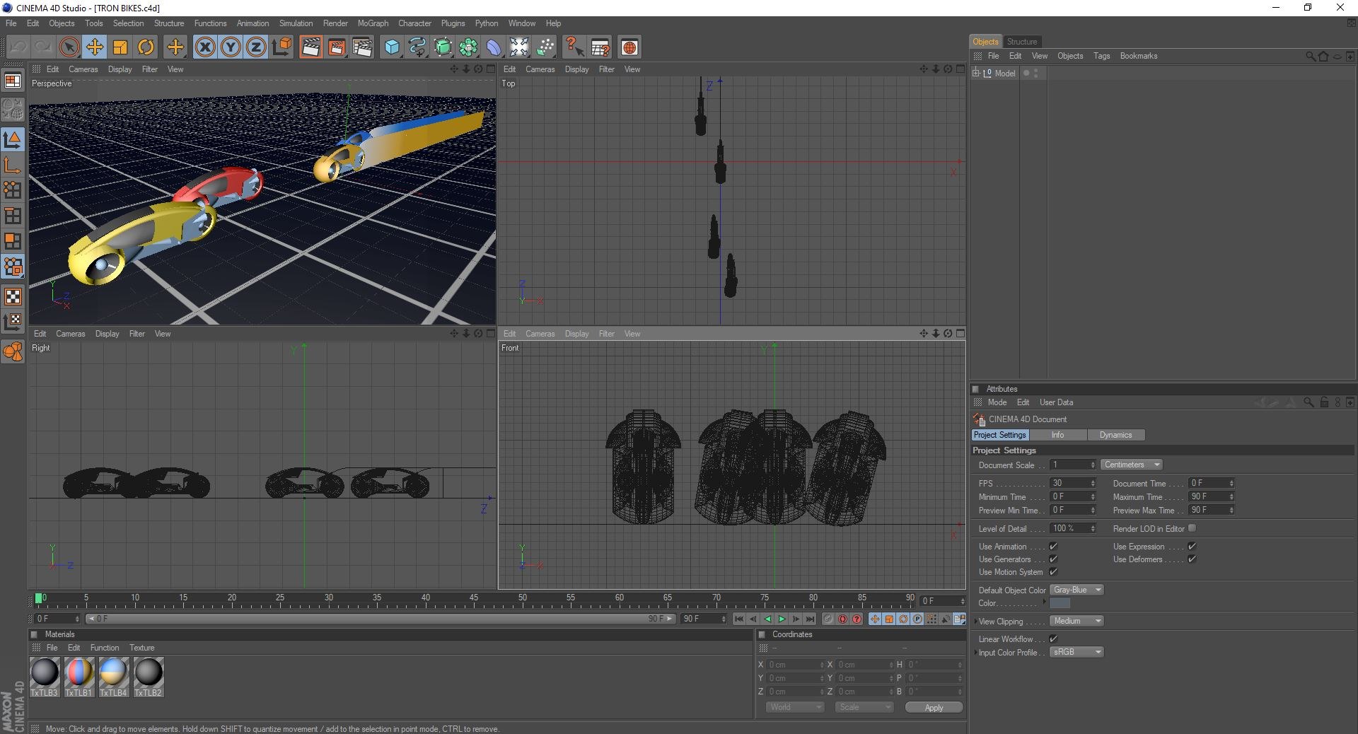Open the Centimeters unit dropdown

pyautogui.click(x=1132, y=465)
